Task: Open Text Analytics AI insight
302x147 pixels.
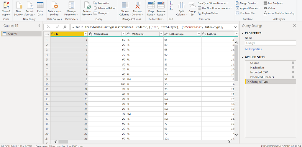Action: (273, 3)
